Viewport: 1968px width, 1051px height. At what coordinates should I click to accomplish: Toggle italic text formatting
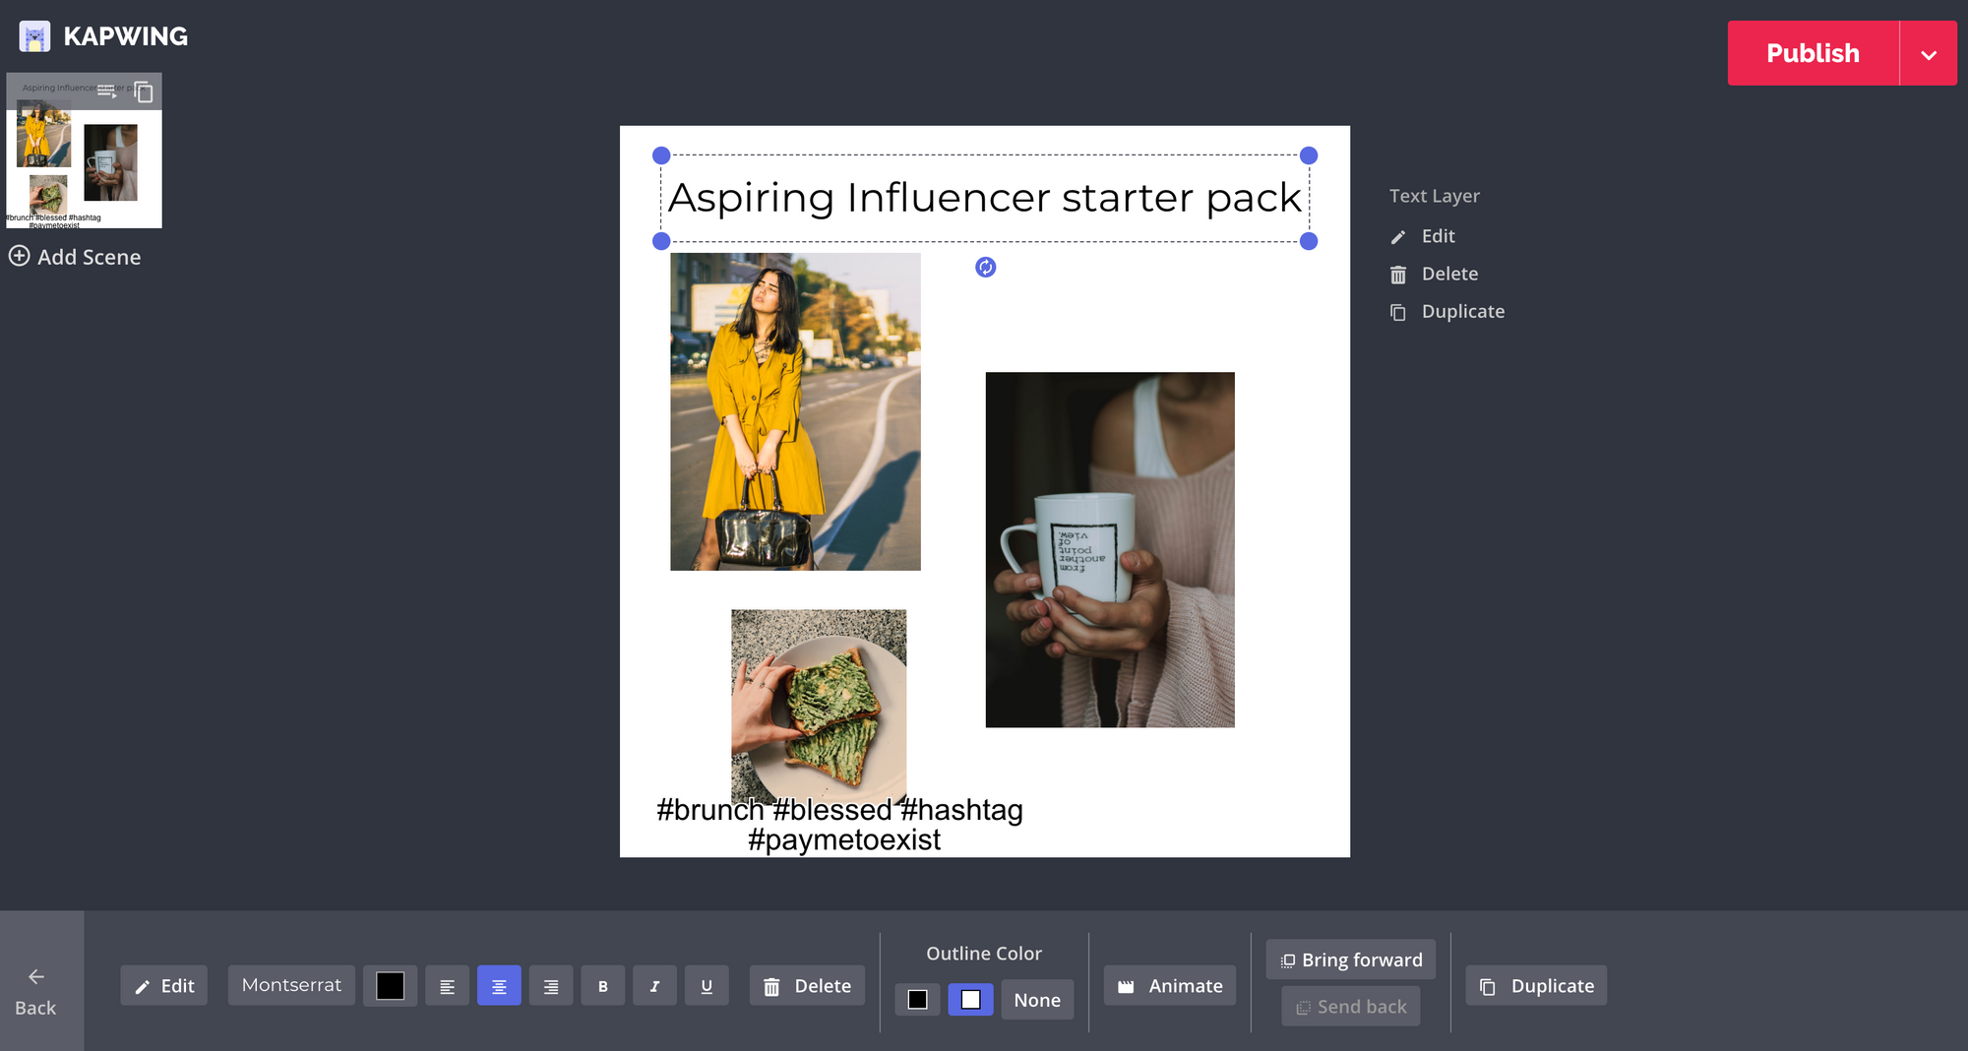click(x=654, y=986)
